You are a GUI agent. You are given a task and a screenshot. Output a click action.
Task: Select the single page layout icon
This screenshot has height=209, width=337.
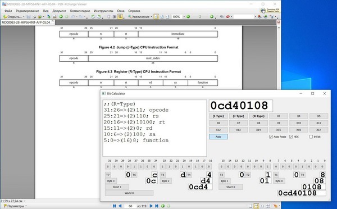(x=251, y=206)
